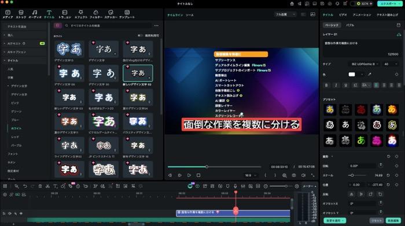The width and height of the screenshot is (405, 226).
Task: Select the ピンク category in sidebar
Action: pos(15,103)
